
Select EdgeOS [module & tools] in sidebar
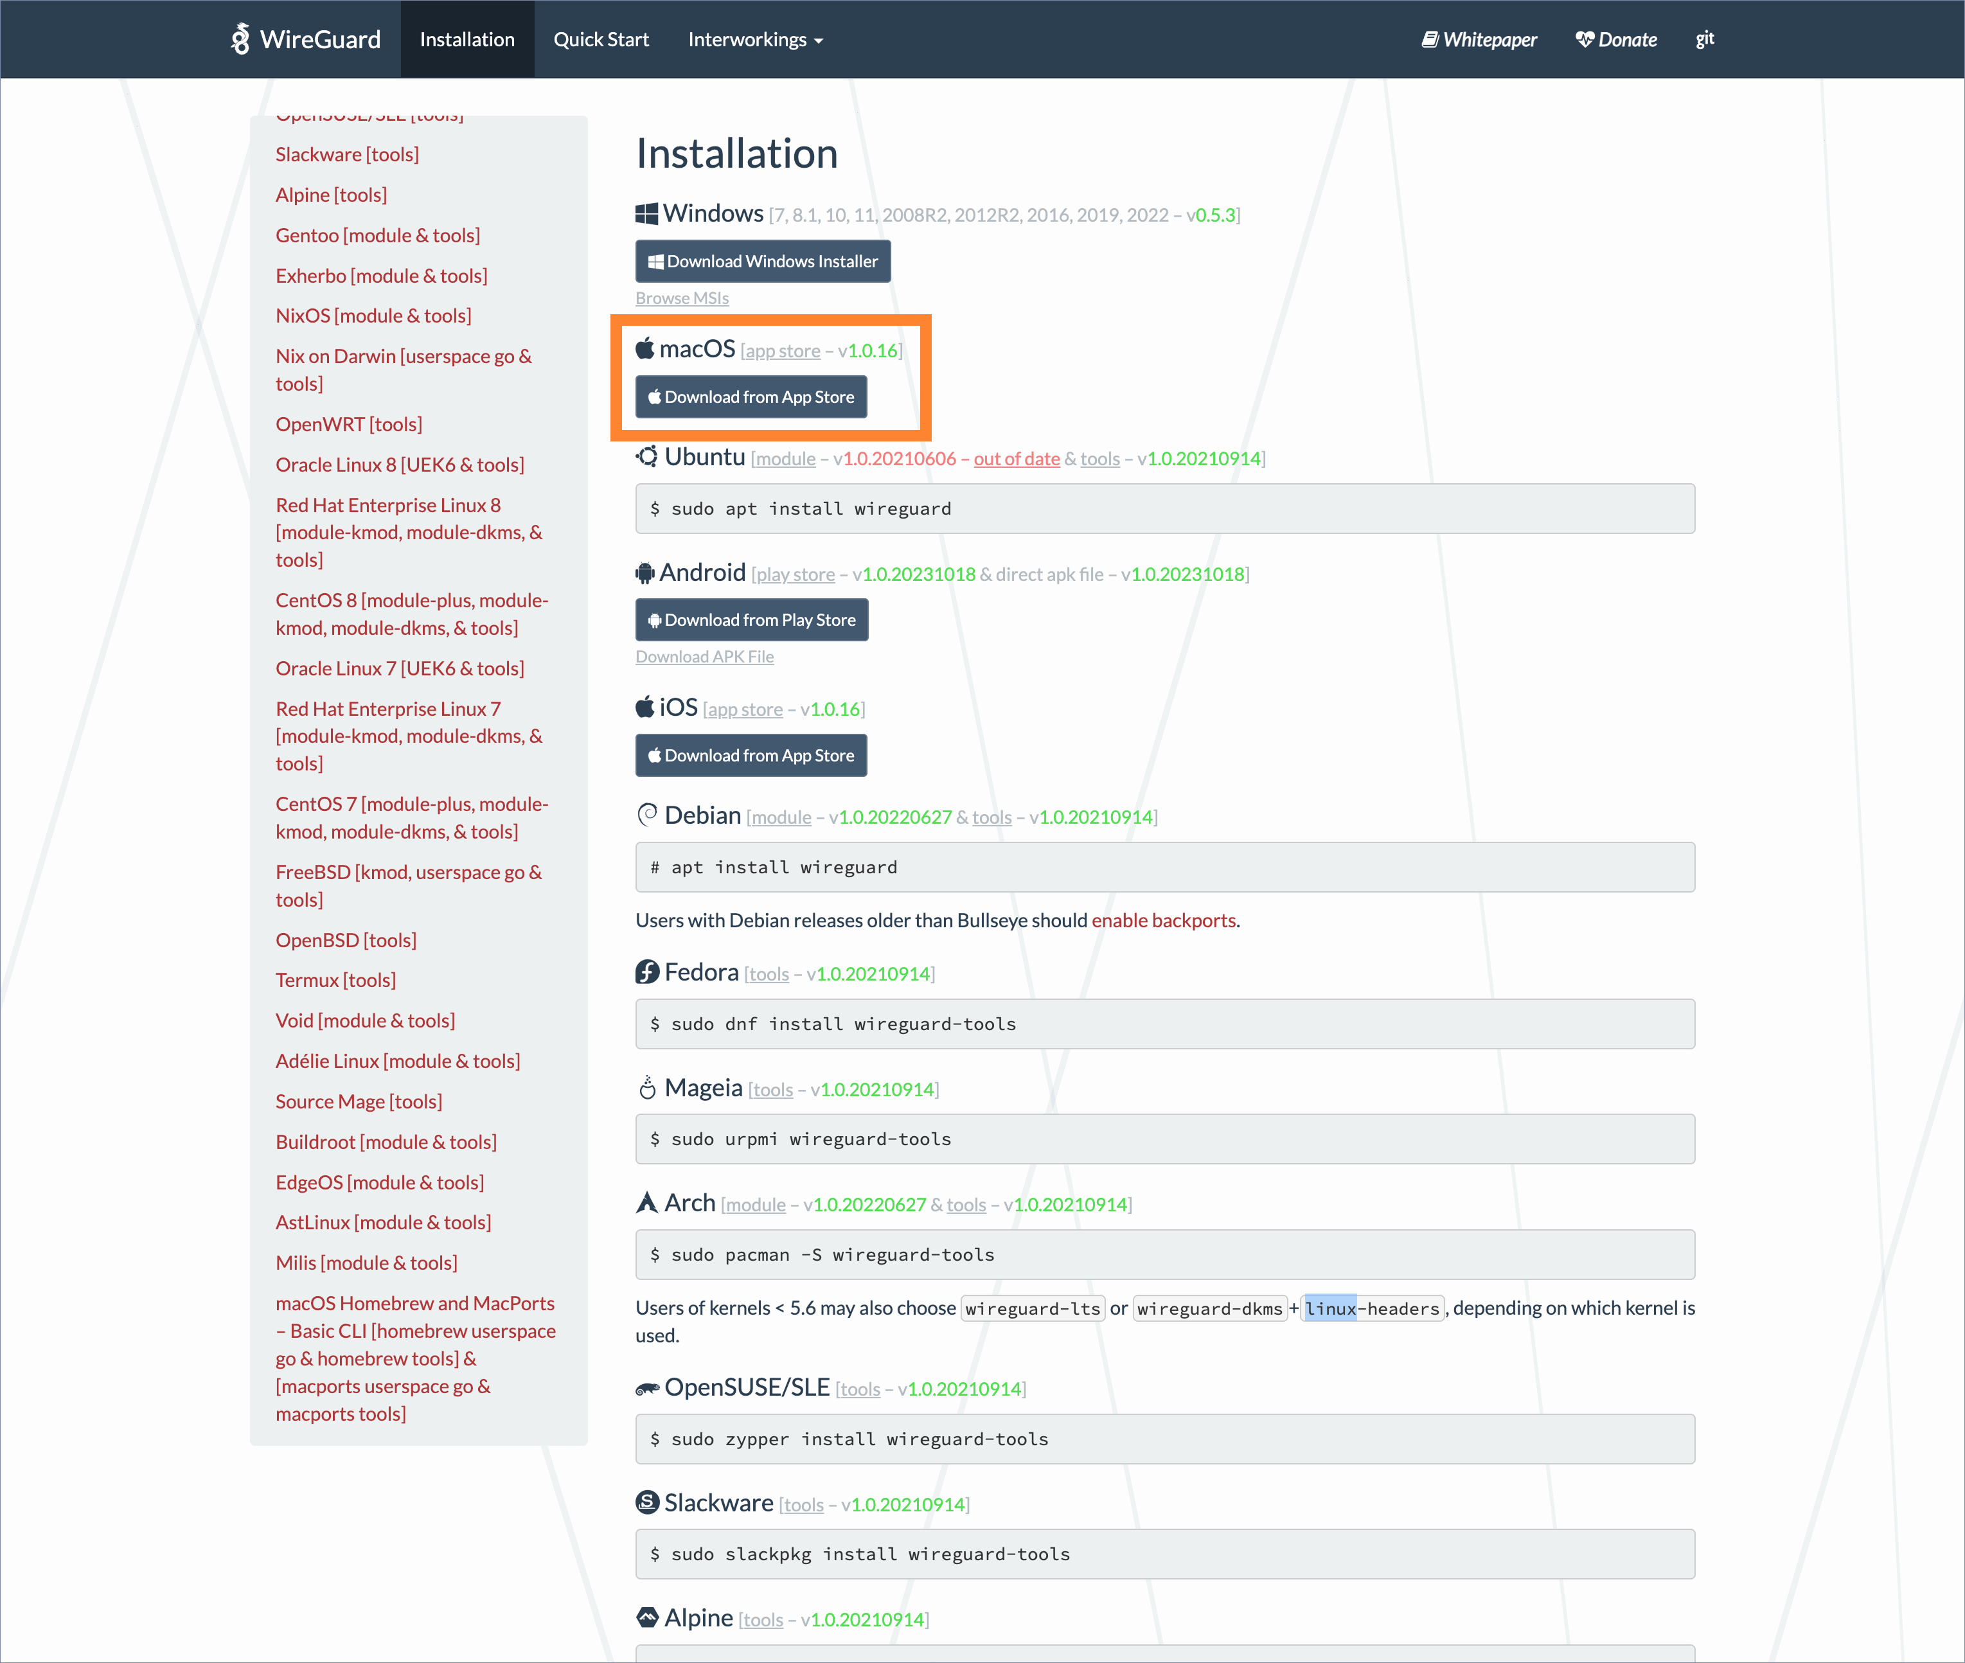380,1182
